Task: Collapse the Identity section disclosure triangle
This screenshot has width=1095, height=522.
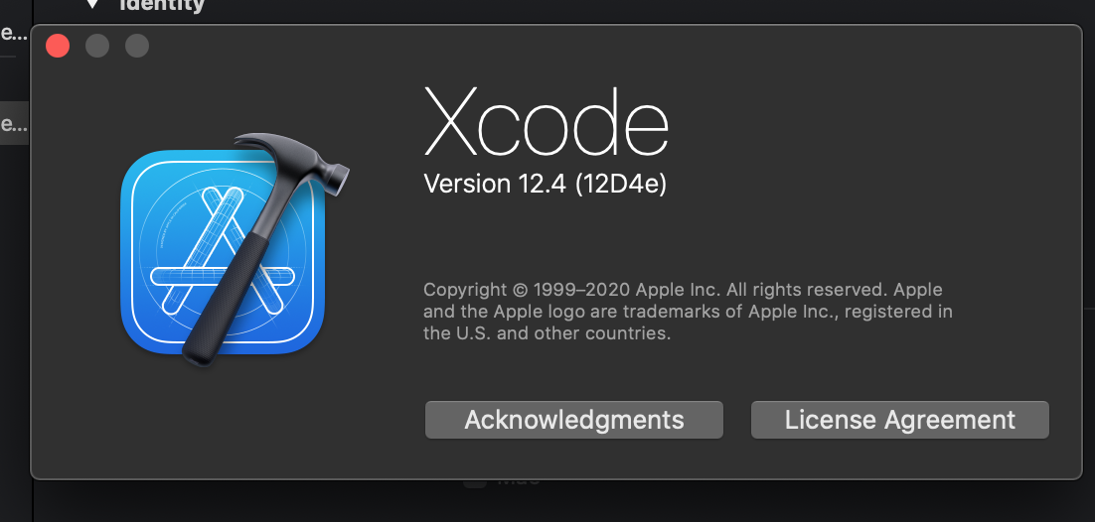Action: click(92, 5)
